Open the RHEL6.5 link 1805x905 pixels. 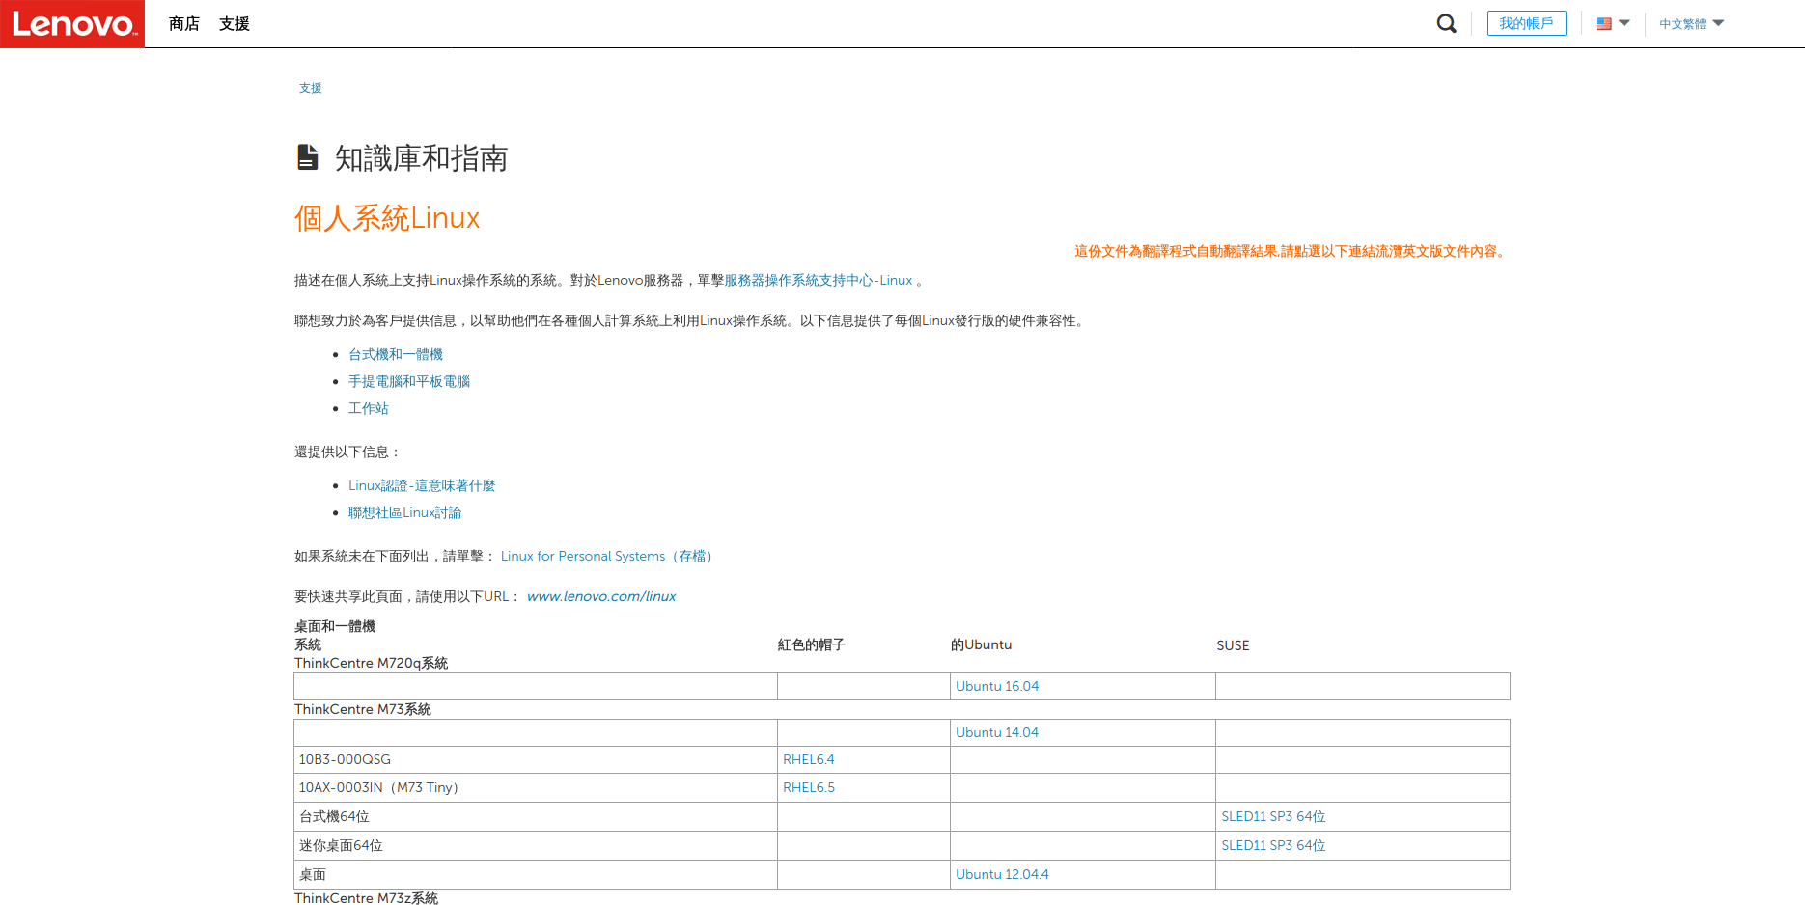(x=809, y=787)
